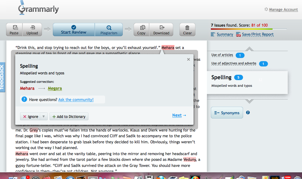Expand the Ignore options dropdown arrow
The width and height of the screenshot is (302, 179).
point(44,116)
